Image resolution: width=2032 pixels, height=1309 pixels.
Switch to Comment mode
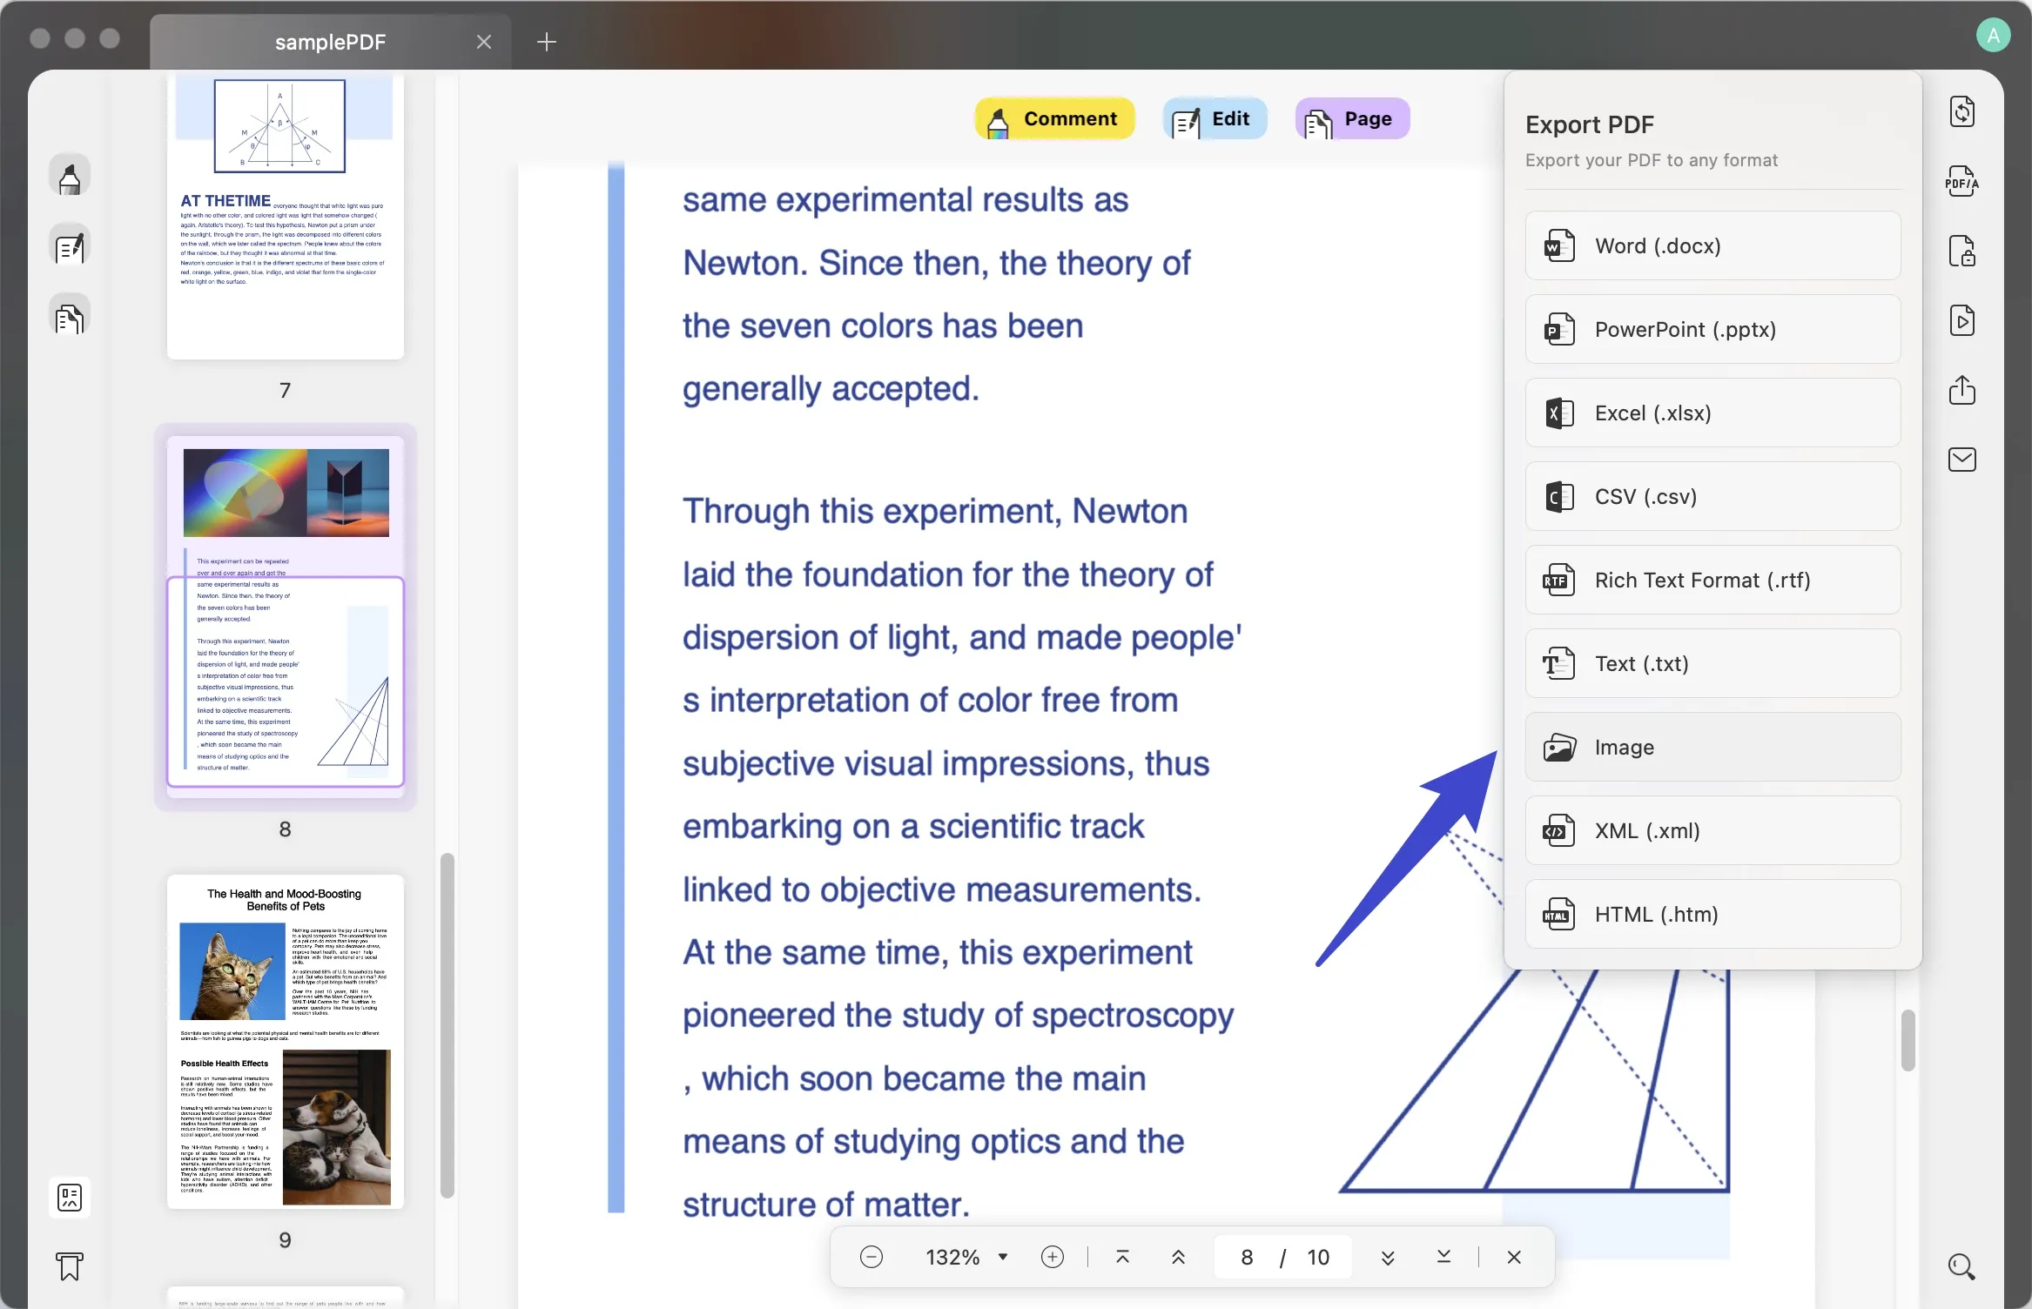pos(1054,119)
